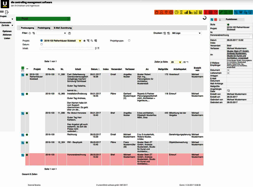This screenshot has width=253, height=187.
Task: Open Listen in left sidebar
Action: [7, 38]
